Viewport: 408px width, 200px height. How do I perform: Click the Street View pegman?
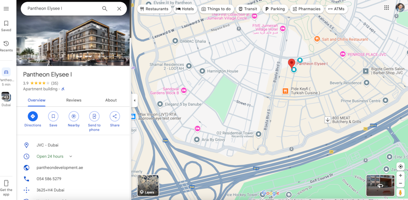click(401, 193)
